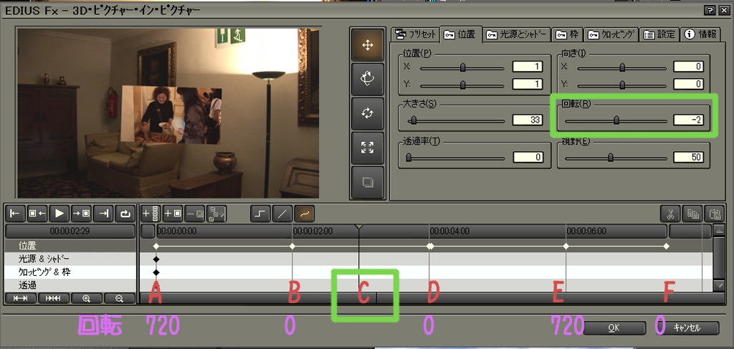The image size is (734, 349).
Task: Switch to the 光源とシャドー tab
Action: 517,34
